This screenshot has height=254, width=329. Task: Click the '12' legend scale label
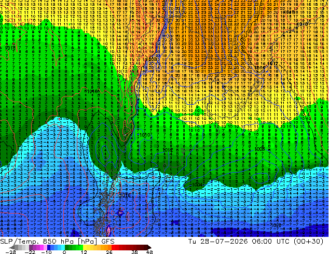tap(84, 252)
